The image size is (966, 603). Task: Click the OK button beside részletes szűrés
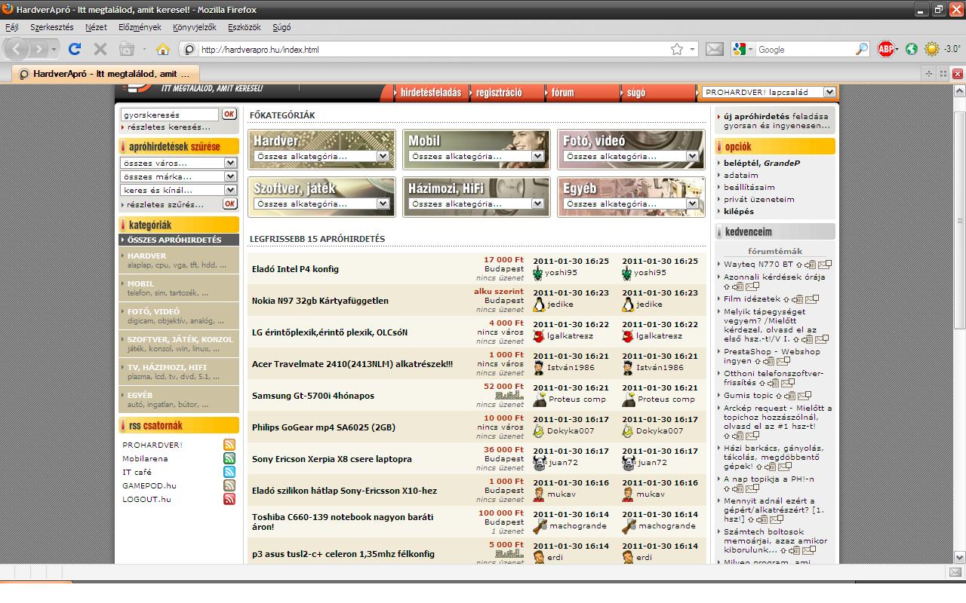tap(229, 204)
